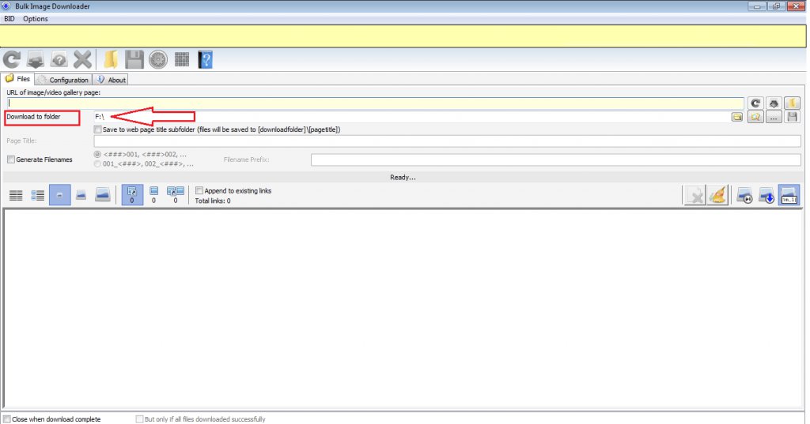Click the large floppy disk toolbar icon
The height and width of the screenshot is (424, 810).
pos(134,60)
